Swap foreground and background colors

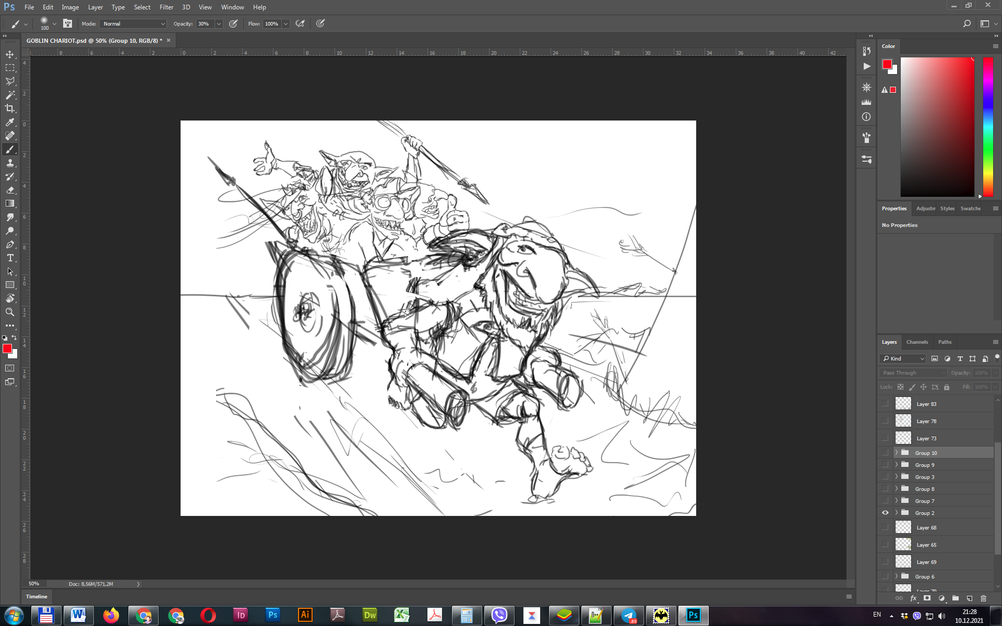(14, 338)
